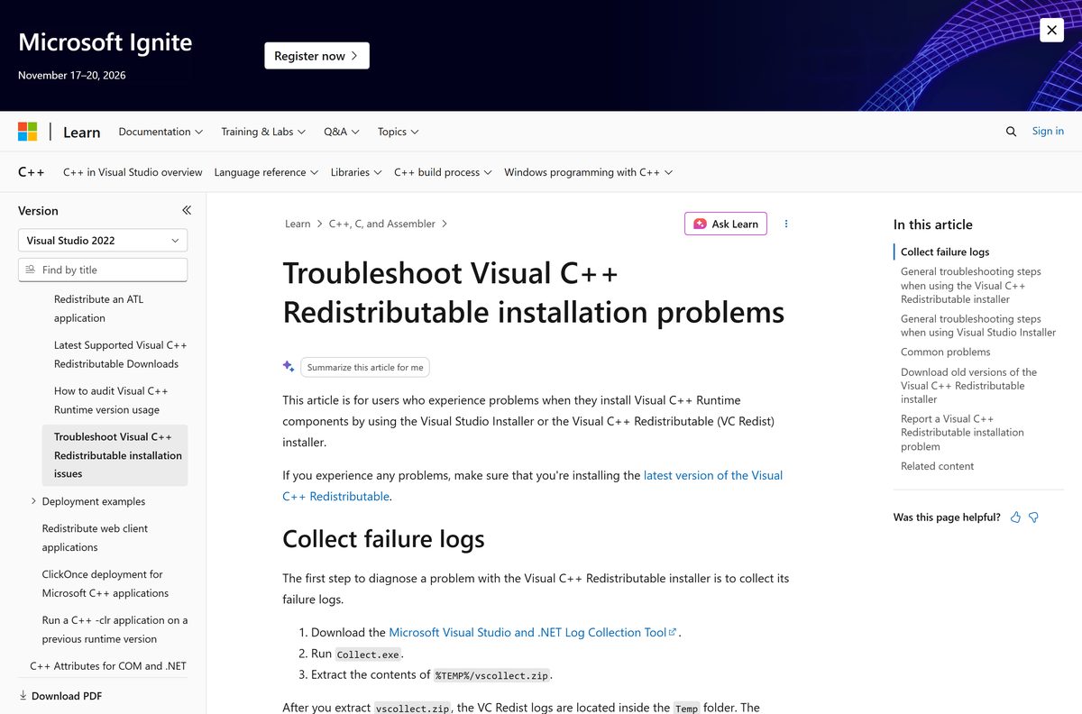Image resolution: width=1082 pixels, height=714 pixels.
Task: Click the sparkle icon beside Summarize
Action: coord(289,366)
